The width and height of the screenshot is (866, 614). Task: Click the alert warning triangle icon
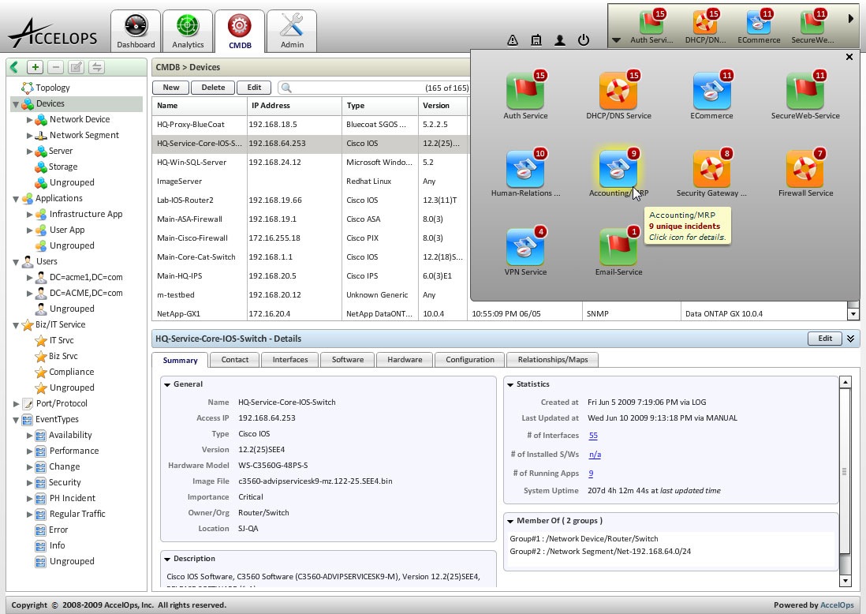(513, 40)
